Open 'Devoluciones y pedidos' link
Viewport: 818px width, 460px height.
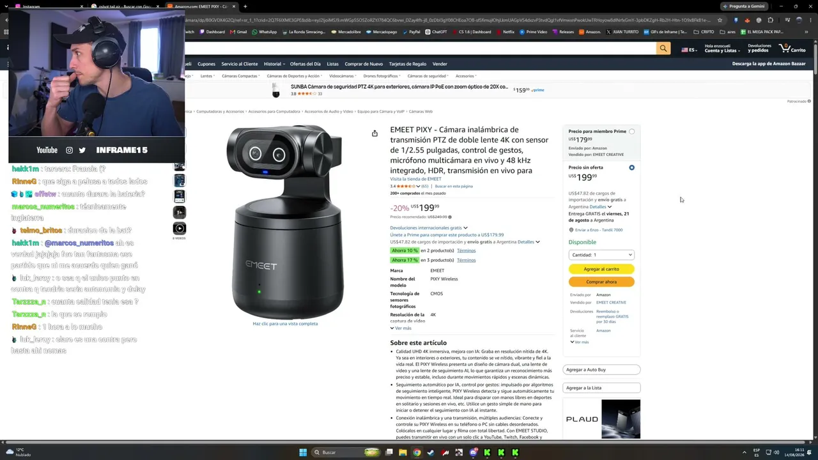(x=759, y=49)
